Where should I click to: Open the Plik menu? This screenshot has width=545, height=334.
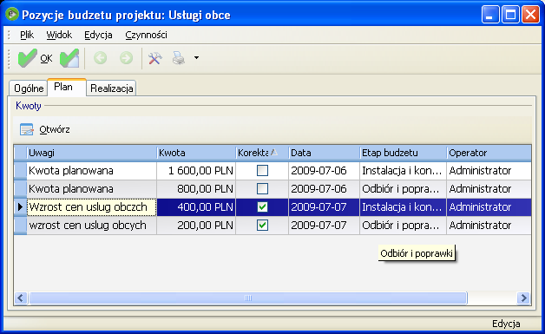click(27, 35)
